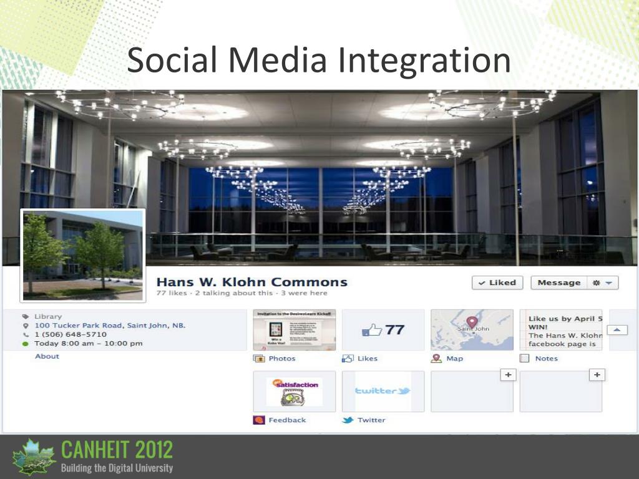Click the Library category tag icon
Viewport: 639px width, 479px height.
coord(26,316)
